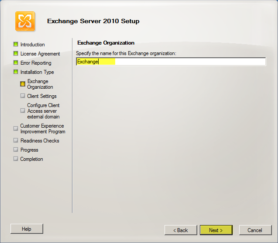The width and height of the screenshot is (278, 243).
Task: Click the yellow Exchange Organization step indicator
Action: [23, 84]
